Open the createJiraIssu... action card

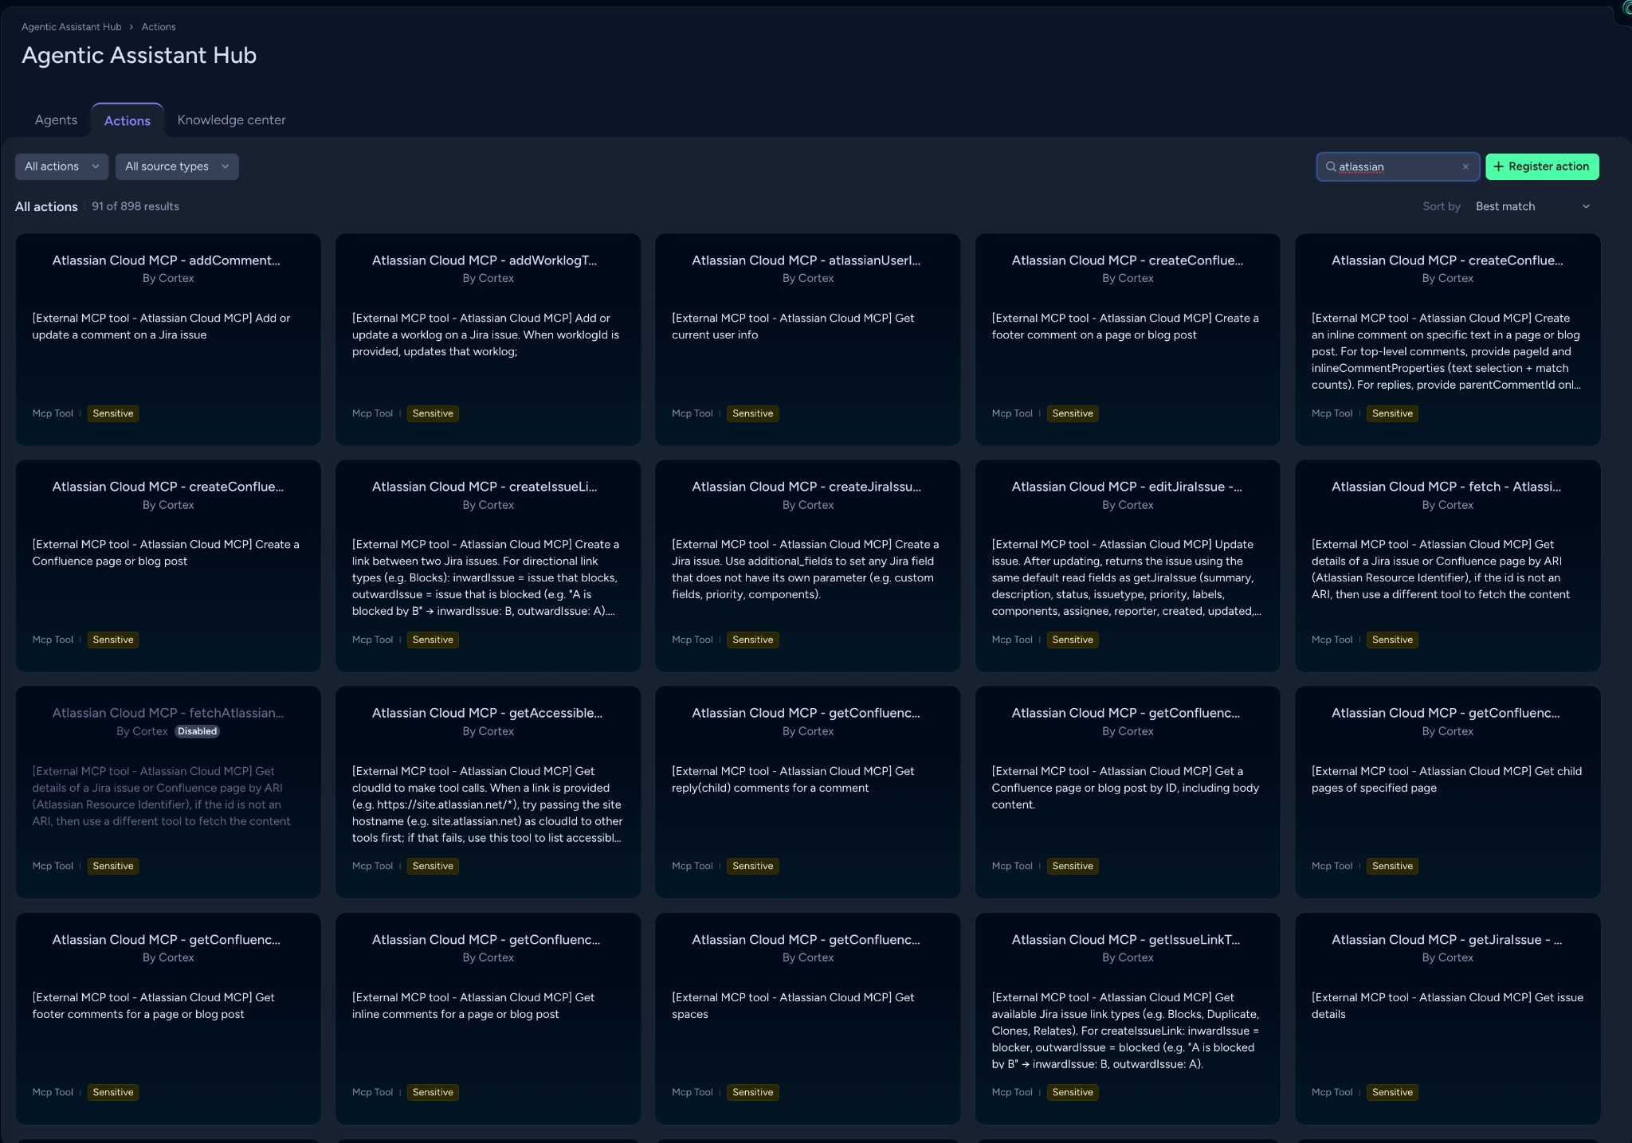807,566
